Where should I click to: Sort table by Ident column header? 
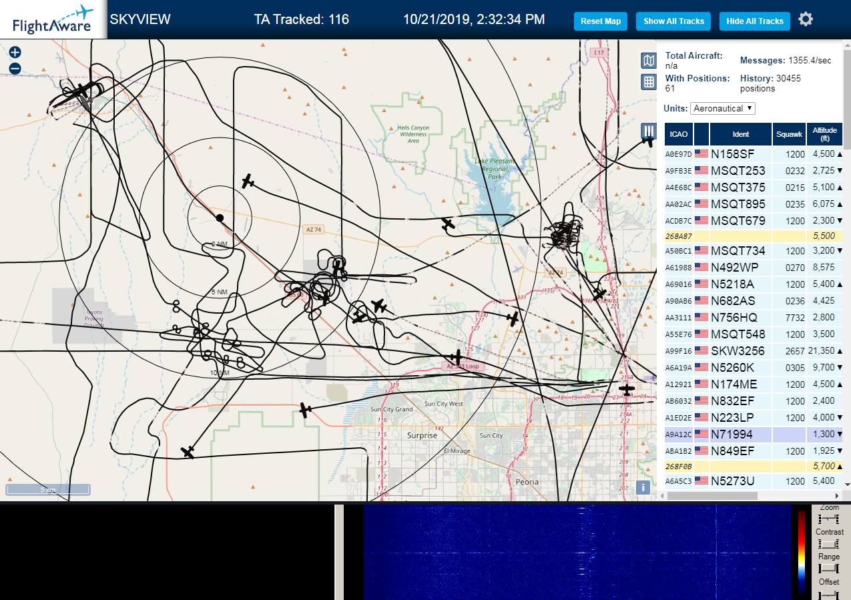coord(741,134)
